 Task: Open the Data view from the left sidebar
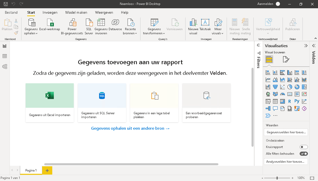(x=4, y=56)
